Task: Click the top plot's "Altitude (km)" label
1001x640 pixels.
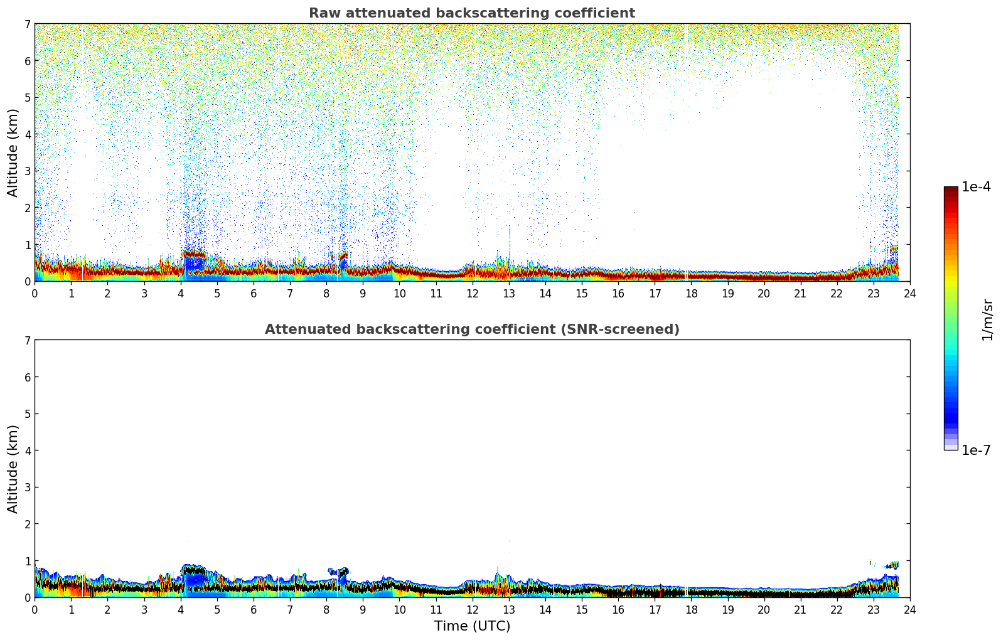Action: [x=13, y=152]
